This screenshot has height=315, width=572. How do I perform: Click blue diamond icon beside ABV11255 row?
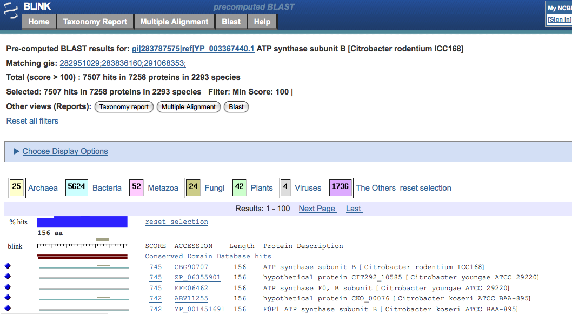click(x=8, y=297)
